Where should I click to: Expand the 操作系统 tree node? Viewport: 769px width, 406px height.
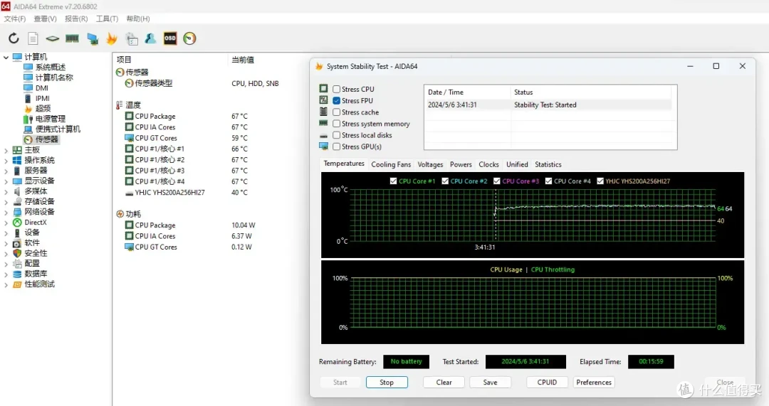tap(6, 161)
